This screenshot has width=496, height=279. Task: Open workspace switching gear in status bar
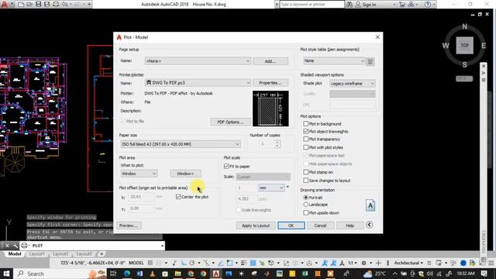click(x=363, y=263)
